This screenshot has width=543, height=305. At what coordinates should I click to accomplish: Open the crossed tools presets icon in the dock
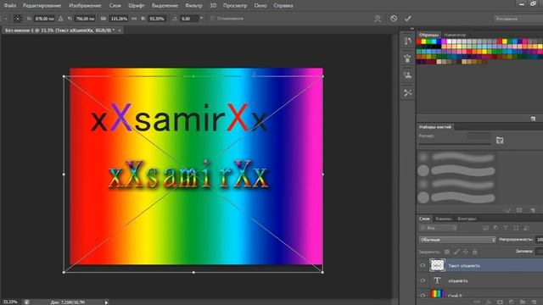407,92
